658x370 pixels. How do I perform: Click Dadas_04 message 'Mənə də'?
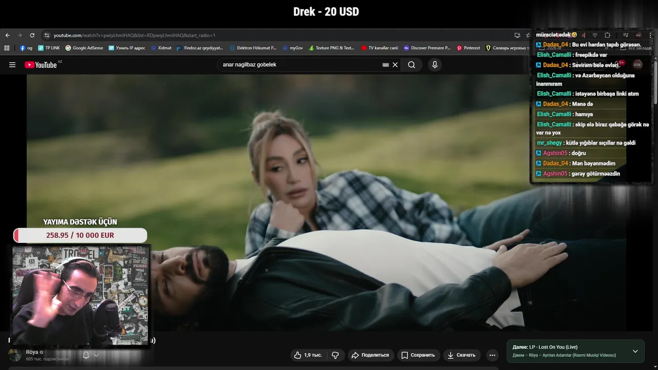click(x=564, y=104)
